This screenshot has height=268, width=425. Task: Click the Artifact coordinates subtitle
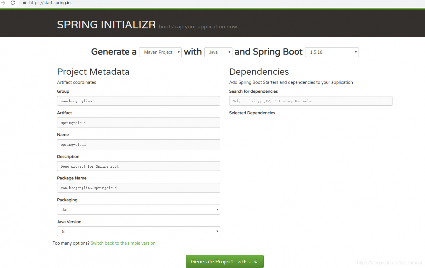76,82
